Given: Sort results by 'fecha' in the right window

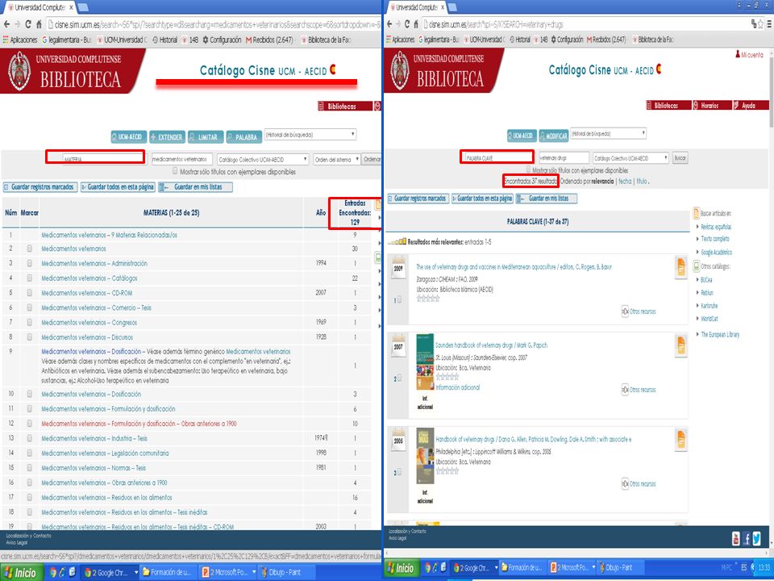Looking at the screenshot, I should tap(625, 182).
